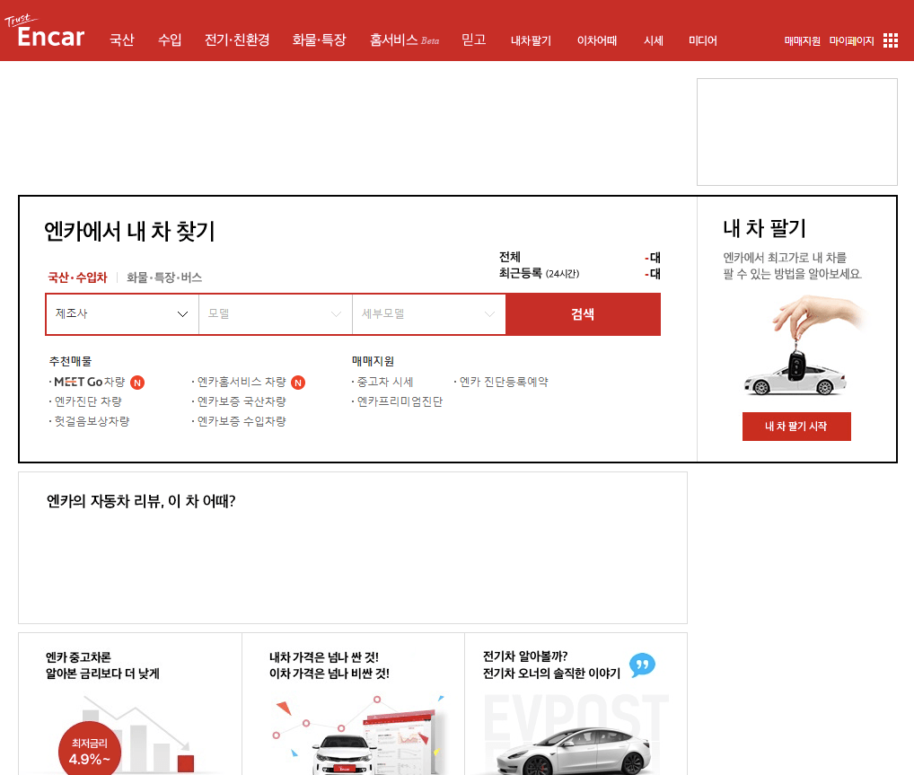This screenshot has width=914, height=775.
Task: Click the blue quote speech bubble icon
Action: pyautogui.click(x=642, y=665)
